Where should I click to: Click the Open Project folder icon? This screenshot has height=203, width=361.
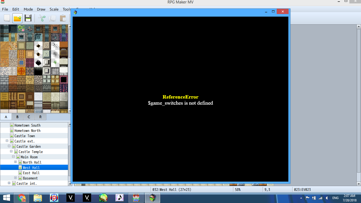coord(17,18)
